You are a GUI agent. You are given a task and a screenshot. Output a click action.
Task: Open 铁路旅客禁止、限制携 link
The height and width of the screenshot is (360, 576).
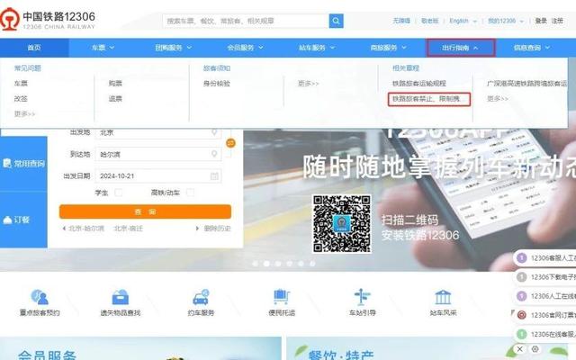[428, 98]
